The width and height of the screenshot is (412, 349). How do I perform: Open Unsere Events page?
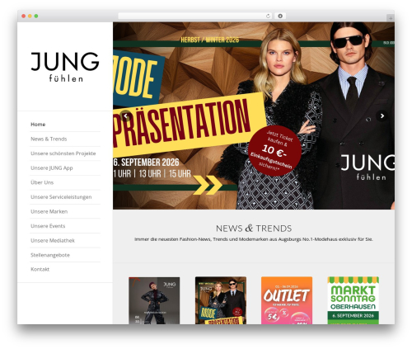[48, 226]
